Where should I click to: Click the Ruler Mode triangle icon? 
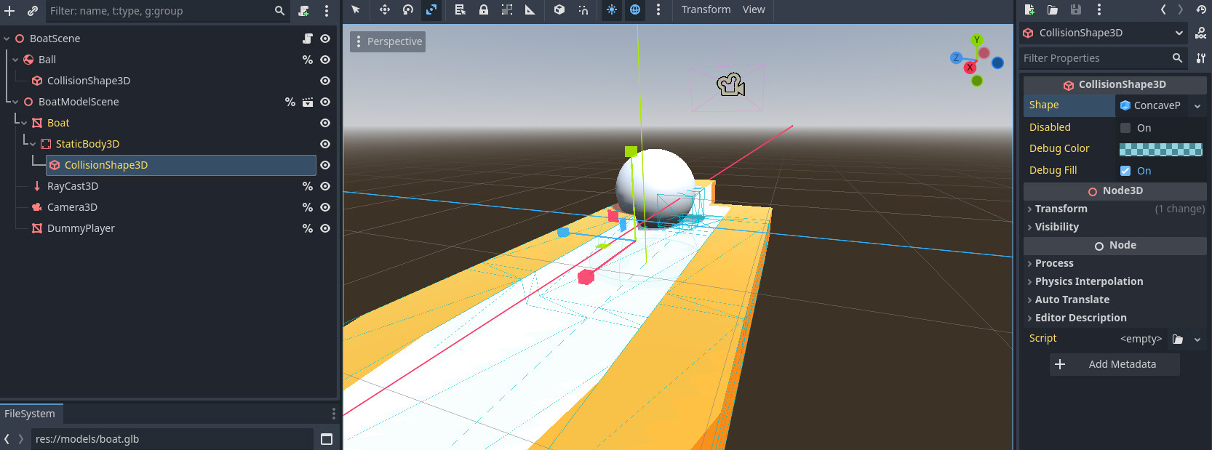[530, 9]
